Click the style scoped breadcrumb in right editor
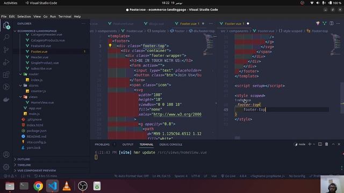344x193 pixels. [290, 31]
